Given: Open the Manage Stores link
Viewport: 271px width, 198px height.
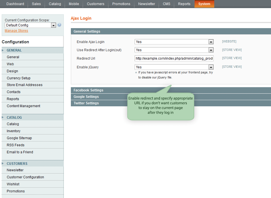Looking at the screenshot, I should [16, 31].
